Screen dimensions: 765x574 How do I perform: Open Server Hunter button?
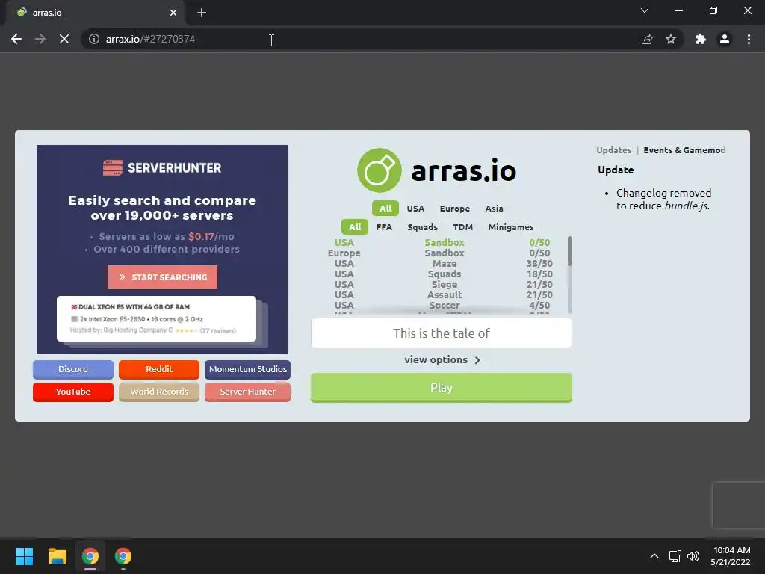[x=248, y=392]
